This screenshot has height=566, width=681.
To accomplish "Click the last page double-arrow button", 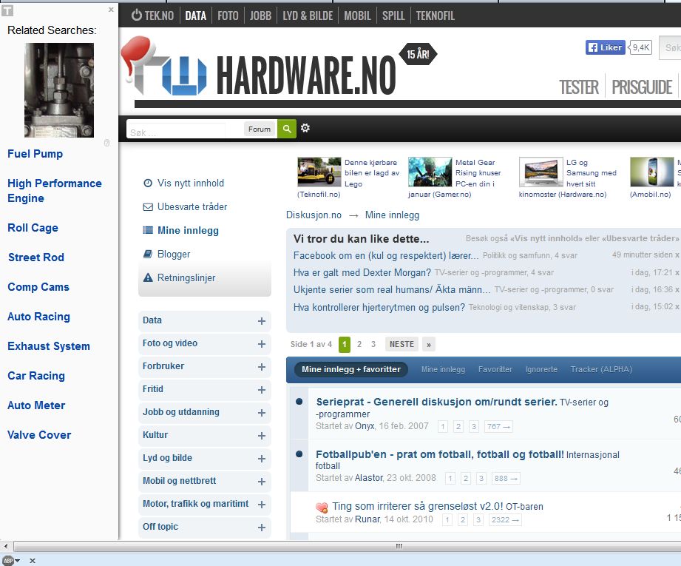I will pos(429,344).
